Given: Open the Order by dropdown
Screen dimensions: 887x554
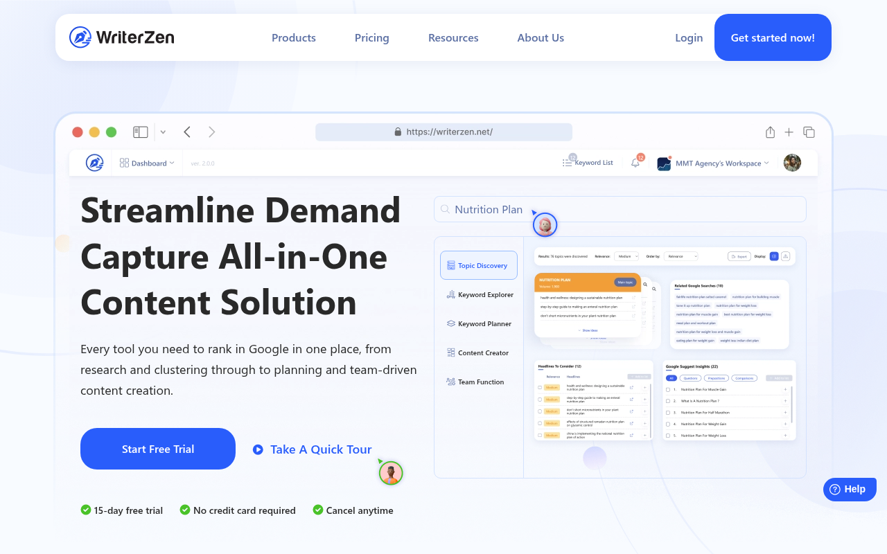Looking at the screenshot, I should pos(680,256).
